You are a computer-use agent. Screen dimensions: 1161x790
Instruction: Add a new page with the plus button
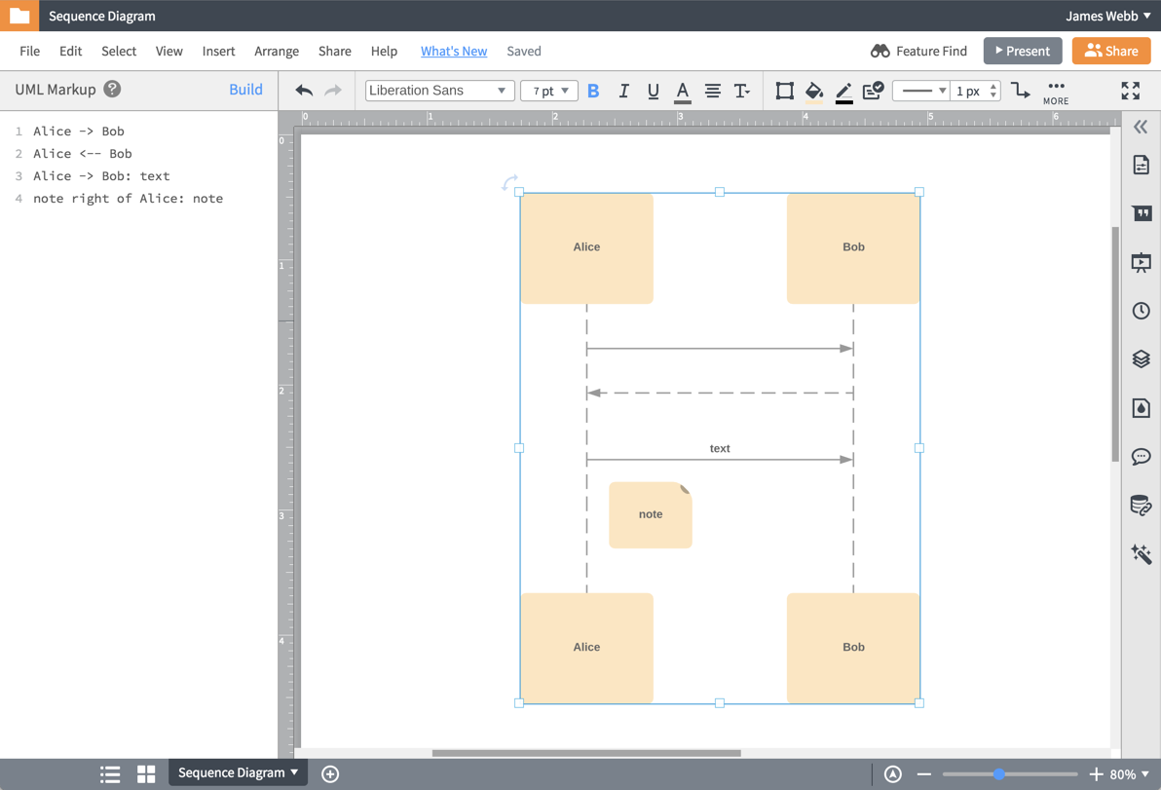pos(329,772)
